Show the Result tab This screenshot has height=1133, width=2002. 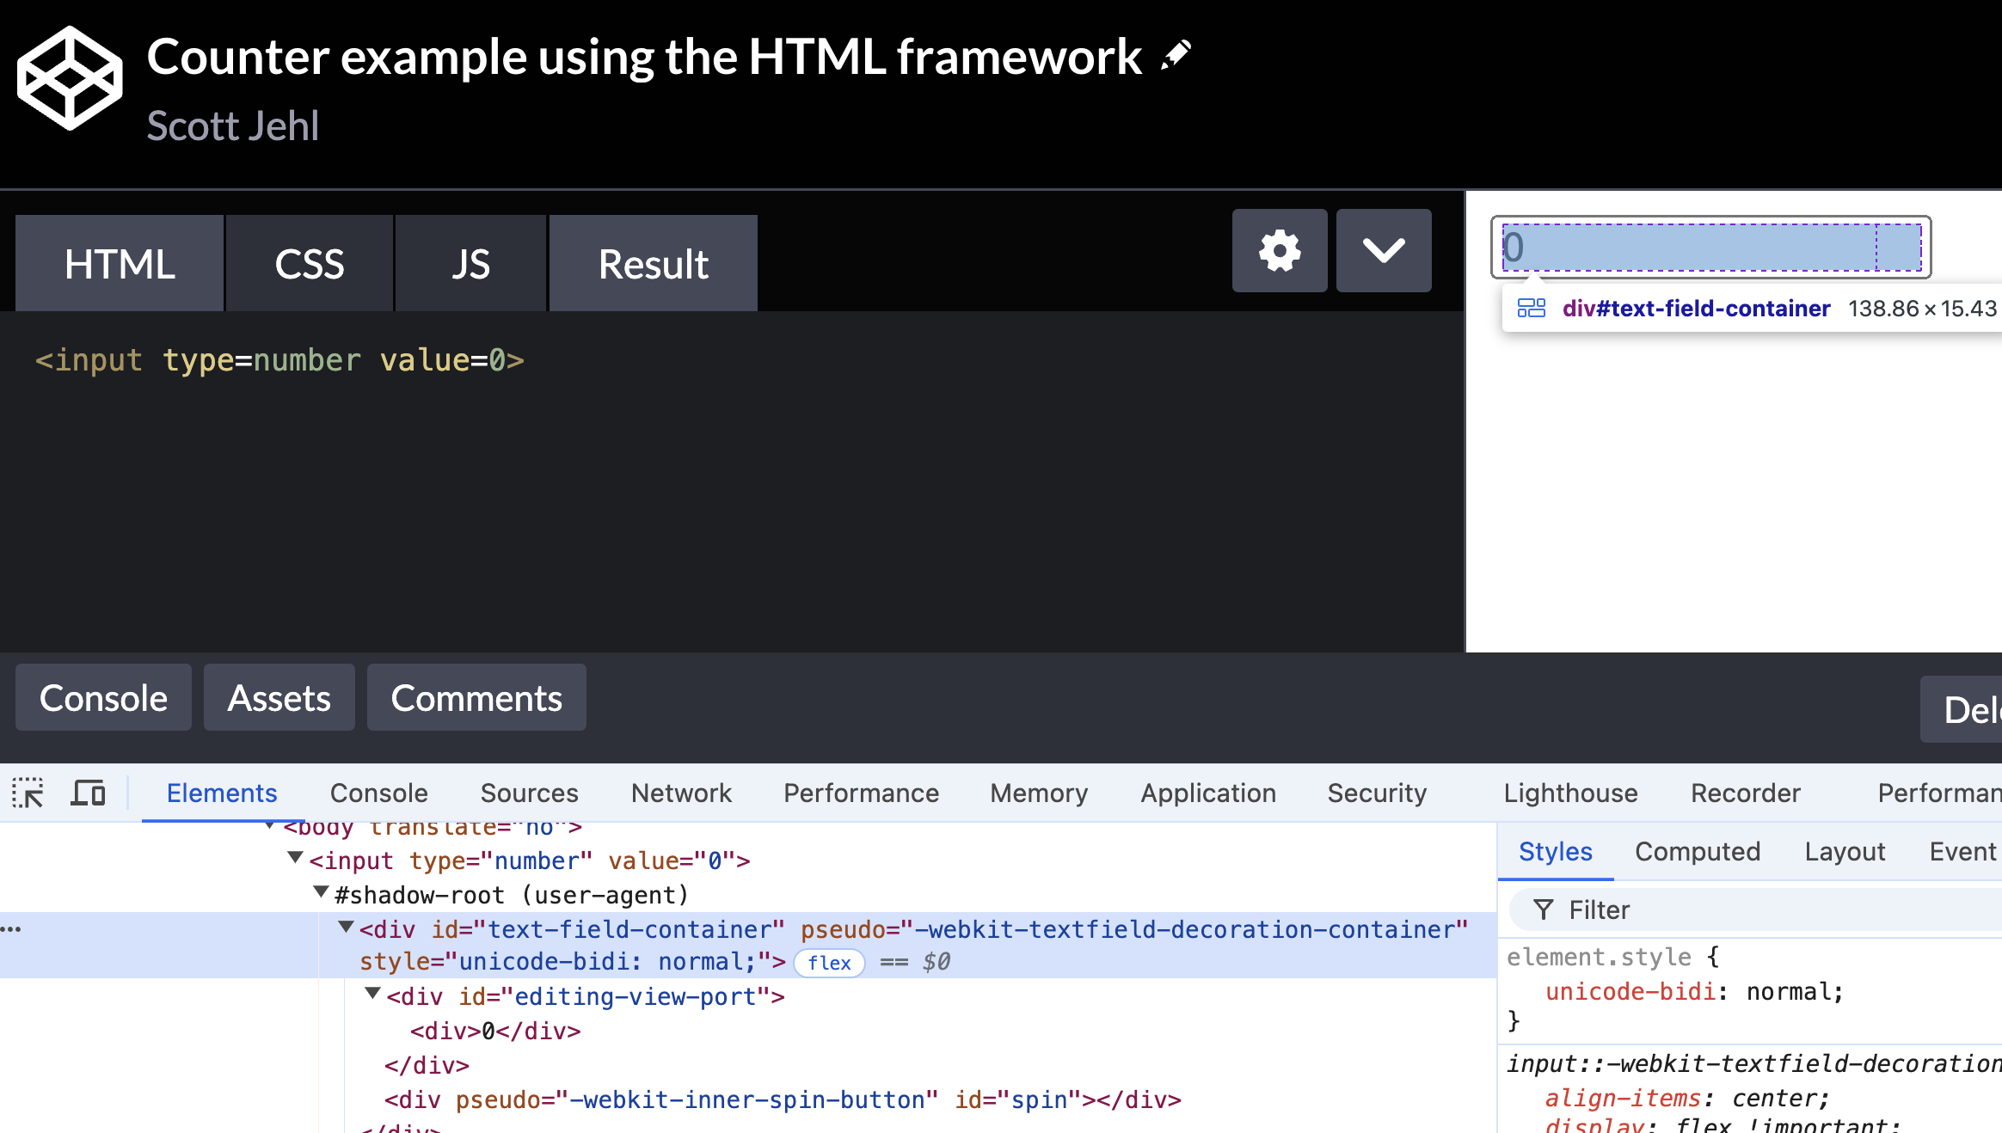click(x=654, y=263)
